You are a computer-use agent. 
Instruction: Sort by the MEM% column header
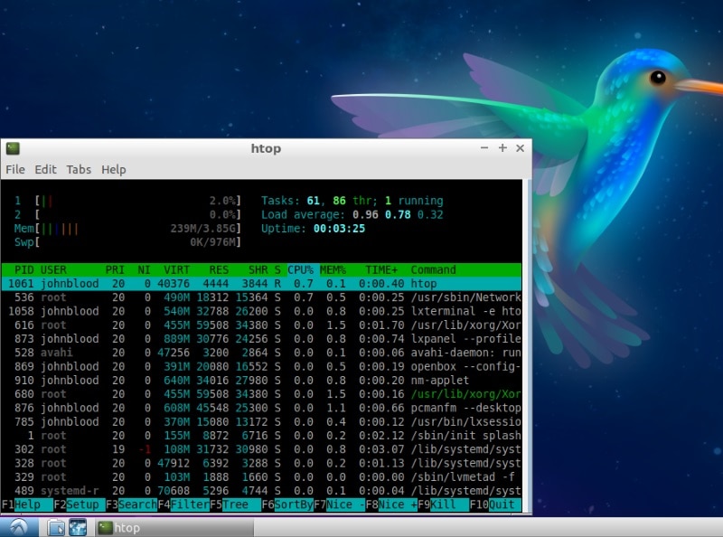333,270
